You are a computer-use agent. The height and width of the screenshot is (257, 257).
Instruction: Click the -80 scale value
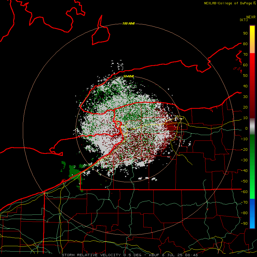tap(244, 213)
